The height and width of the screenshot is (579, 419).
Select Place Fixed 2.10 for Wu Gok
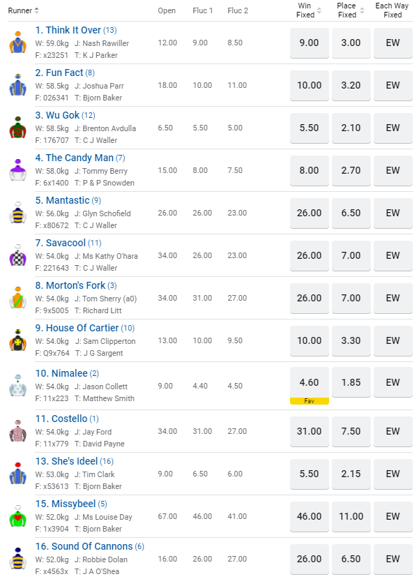(351, 128)
